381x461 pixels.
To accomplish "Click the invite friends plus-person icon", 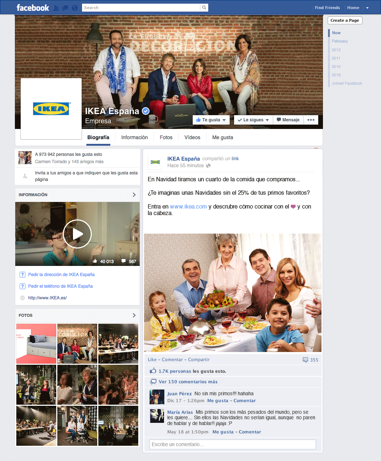I will (25, 176).
